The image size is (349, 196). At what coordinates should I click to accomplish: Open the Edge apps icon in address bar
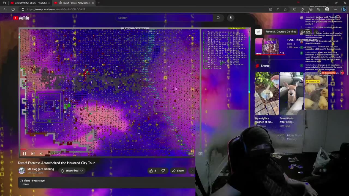(x=270, y=9)
